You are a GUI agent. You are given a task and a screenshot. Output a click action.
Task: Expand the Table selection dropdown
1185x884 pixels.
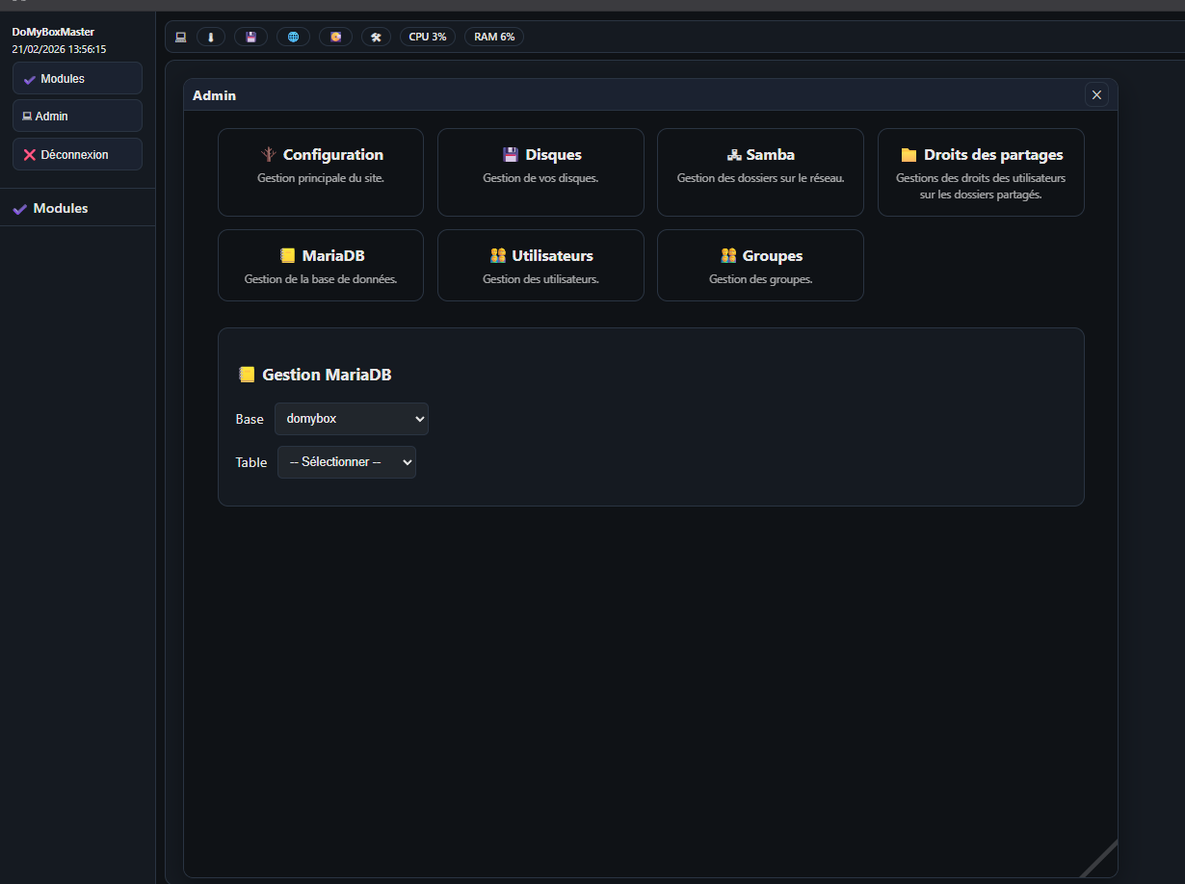[347, 462]
